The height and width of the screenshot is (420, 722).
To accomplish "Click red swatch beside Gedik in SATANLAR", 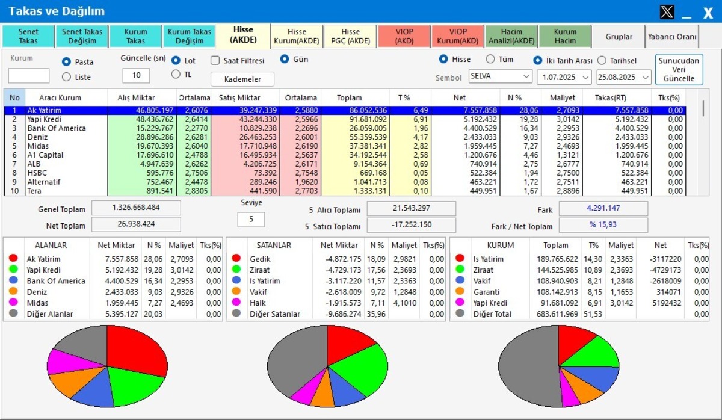I will (x=236, y=259).
